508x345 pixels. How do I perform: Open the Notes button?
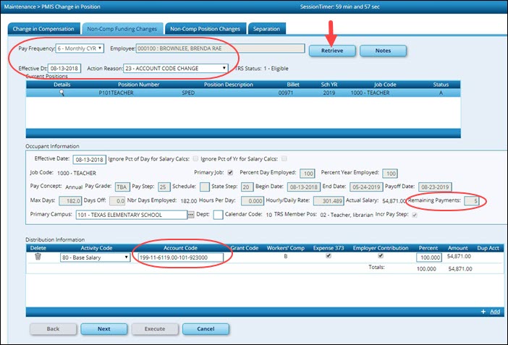pyautogui.click(x=383, y=51)
